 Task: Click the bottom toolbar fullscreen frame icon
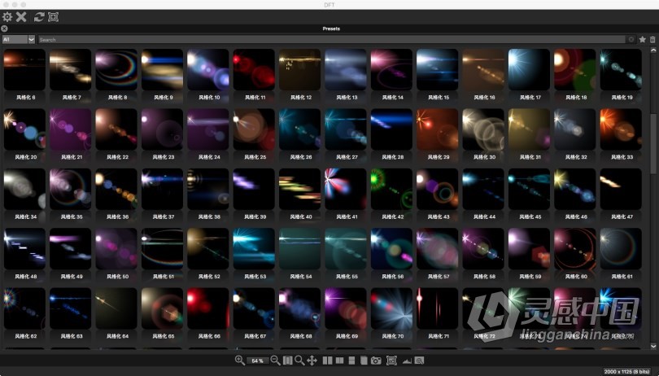pyautogui.click(x=391, y=361)
